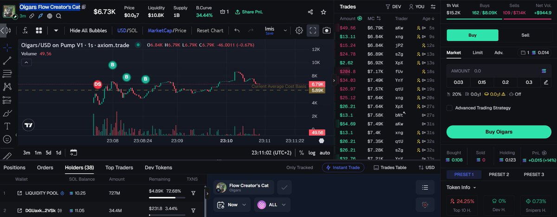Open the Trades Table view

click(390, 167)
